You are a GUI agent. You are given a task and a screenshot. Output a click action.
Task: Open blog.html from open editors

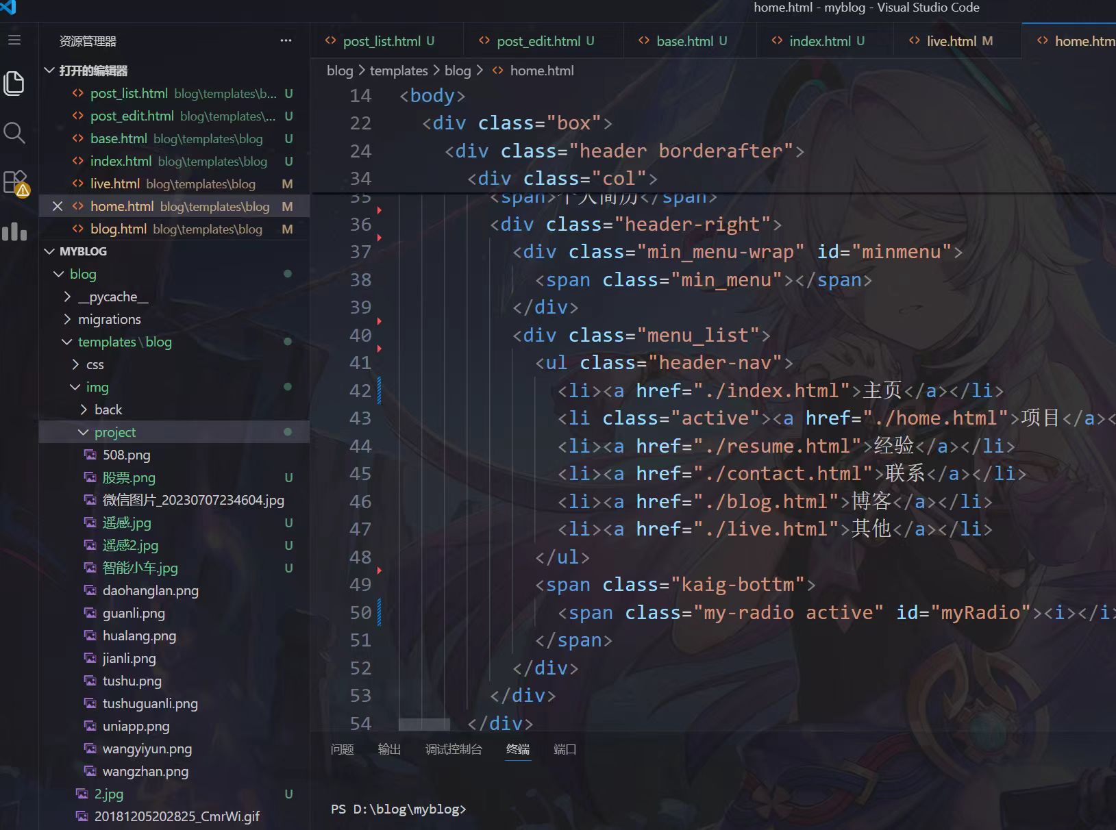tap(119, 229)
